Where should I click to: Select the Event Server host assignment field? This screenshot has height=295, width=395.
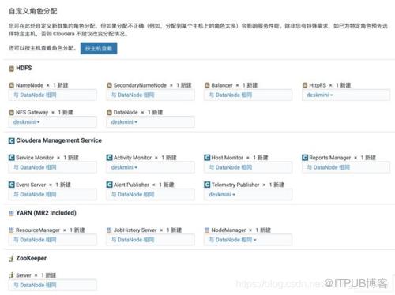click(x=52, y=194)
